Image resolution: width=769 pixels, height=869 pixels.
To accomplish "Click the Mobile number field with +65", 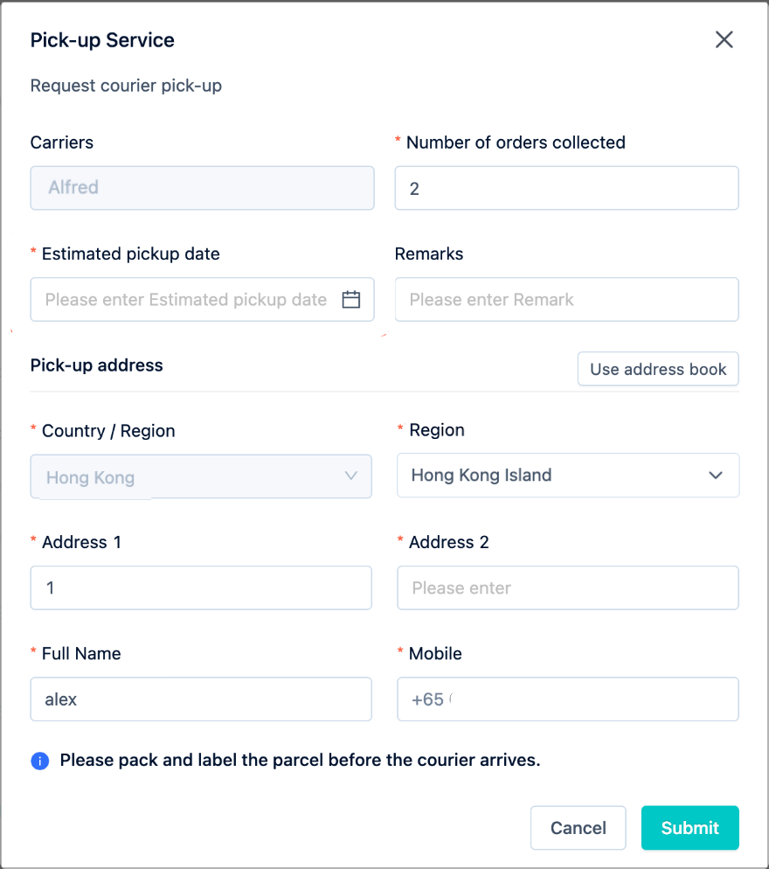I will tap(568, 699).
